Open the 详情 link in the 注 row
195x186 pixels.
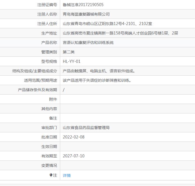tap(67, 175)
